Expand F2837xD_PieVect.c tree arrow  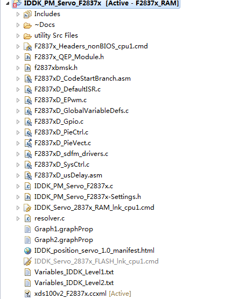(18, 143)
